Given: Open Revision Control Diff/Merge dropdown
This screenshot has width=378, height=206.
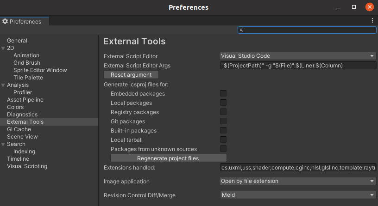Looking at the screenshot, I should 298,195.
